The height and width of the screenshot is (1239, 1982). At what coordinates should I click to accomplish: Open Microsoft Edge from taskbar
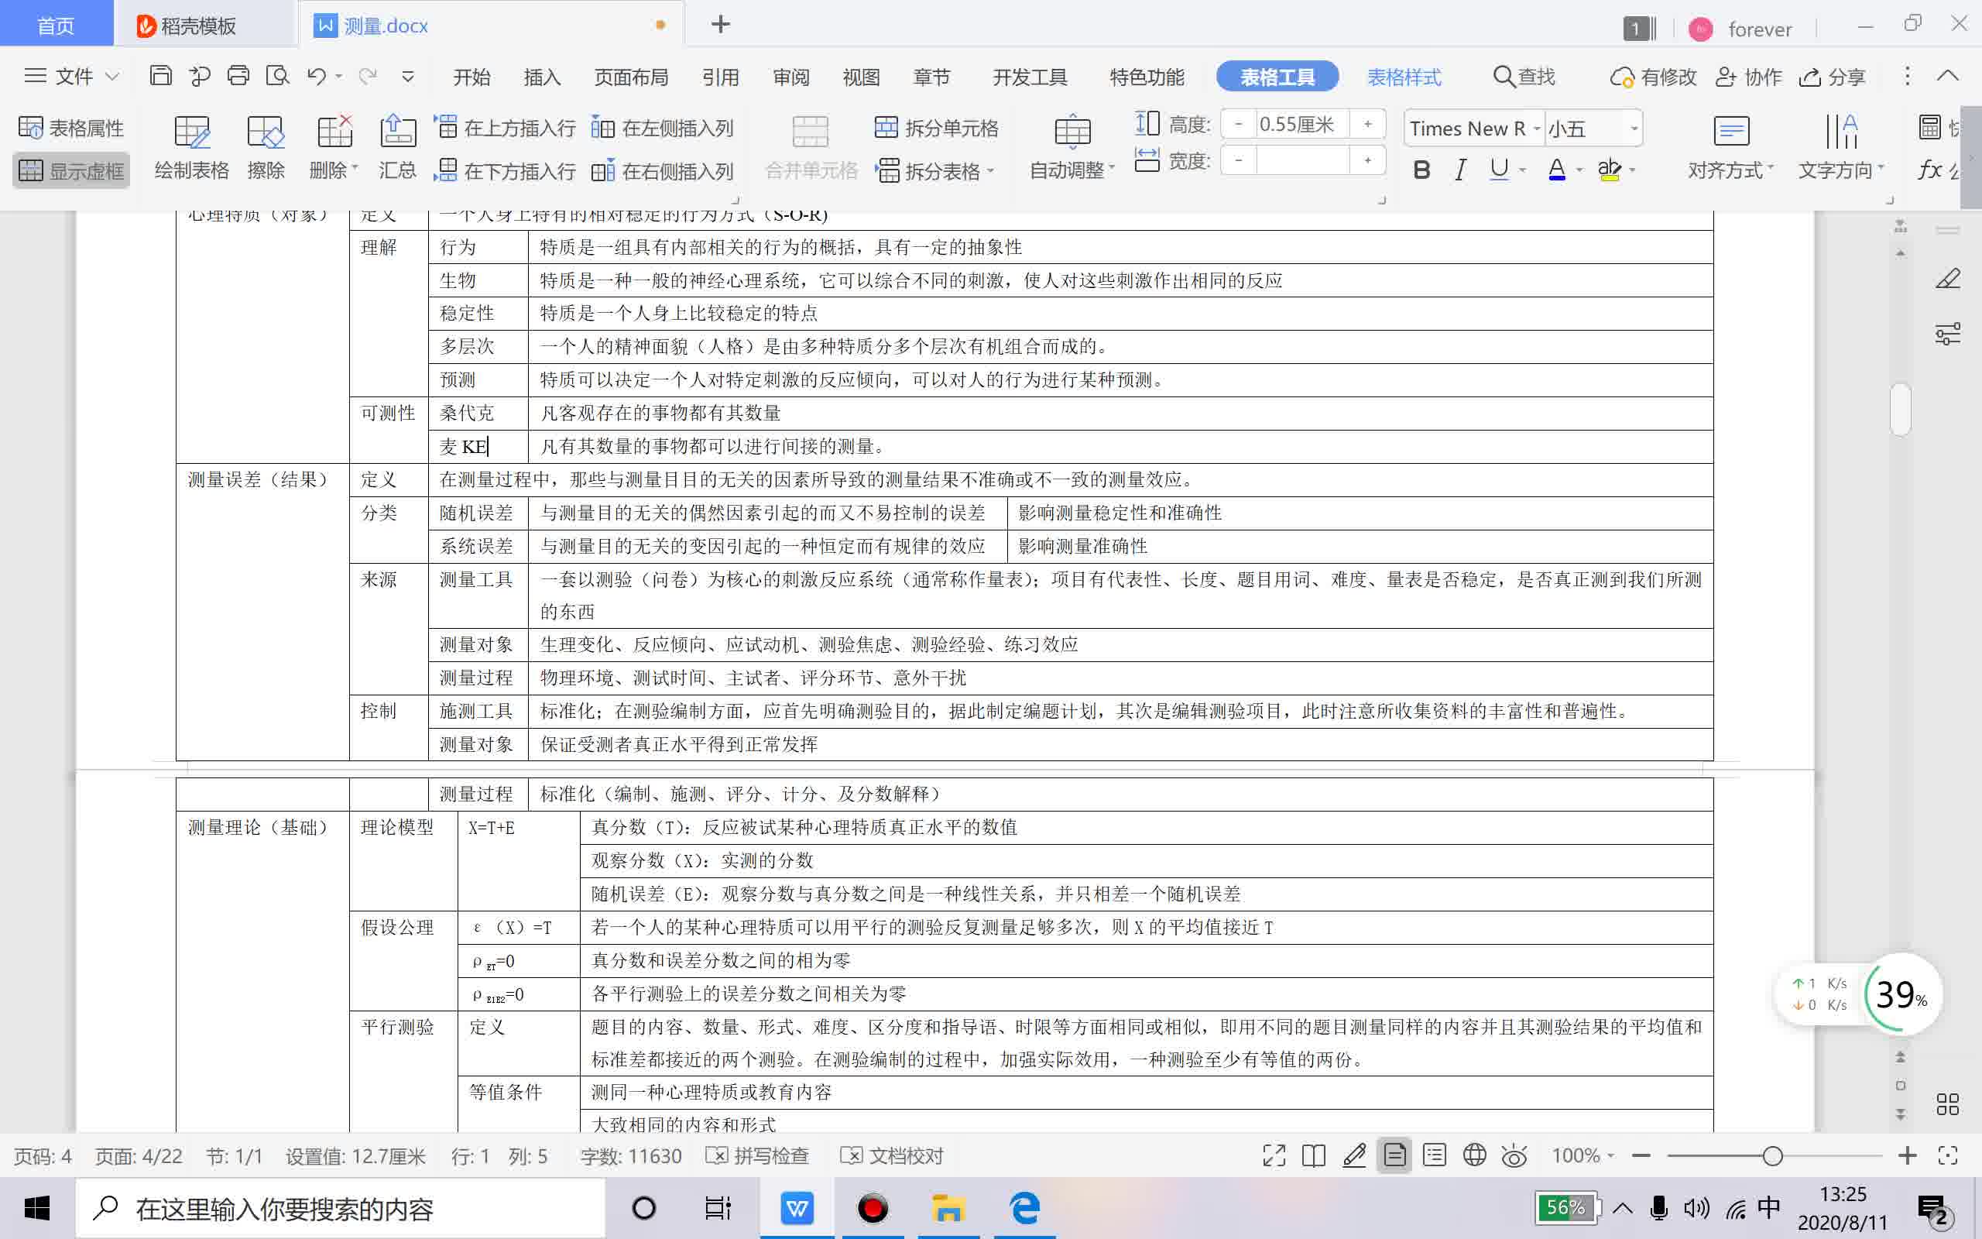1024,1208
